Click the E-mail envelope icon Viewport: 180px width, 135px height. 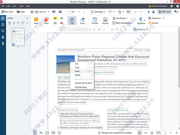[60, 12]
